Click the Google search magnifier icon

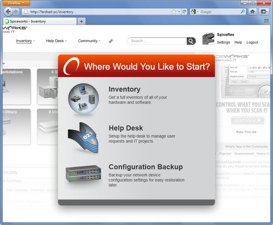pyautogui.click(x=242, y=12)
